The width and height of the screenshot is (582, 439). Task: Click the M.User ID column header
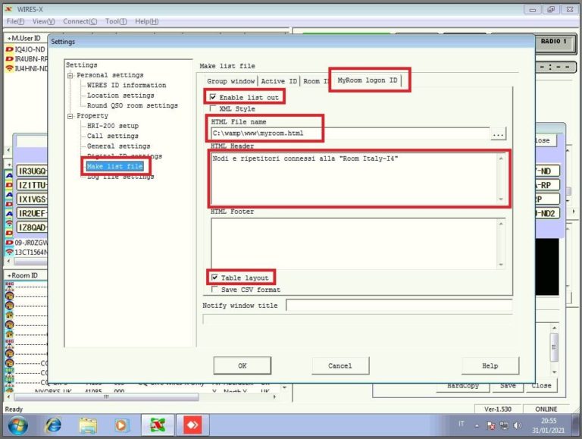tap(26, 38)
